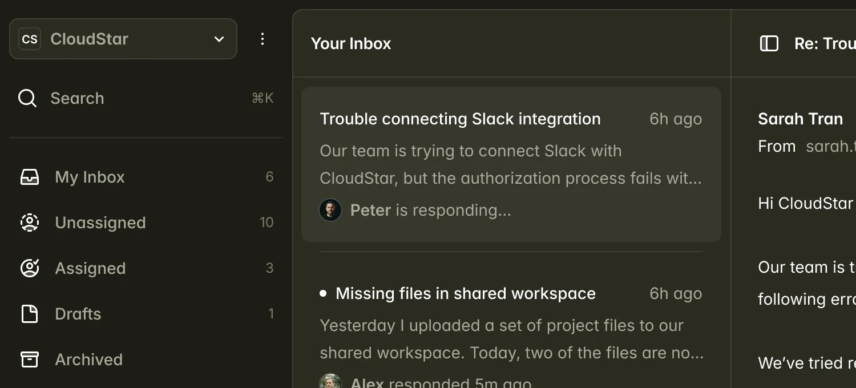Expand the CloudStar workspace dropdown chevron

coord(219,39)
